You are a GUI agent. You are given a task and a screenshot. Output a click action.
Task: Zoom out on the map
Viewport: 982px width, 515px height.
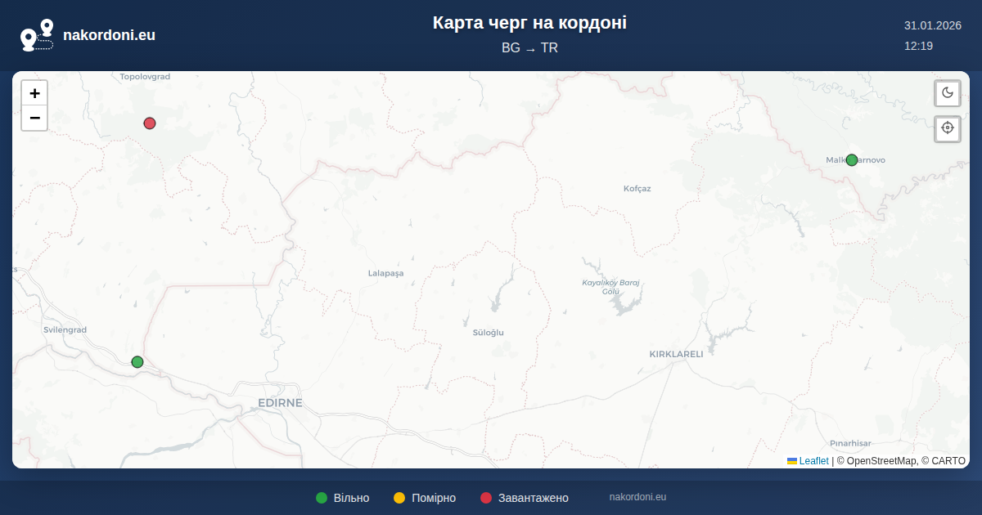point(34,119)
